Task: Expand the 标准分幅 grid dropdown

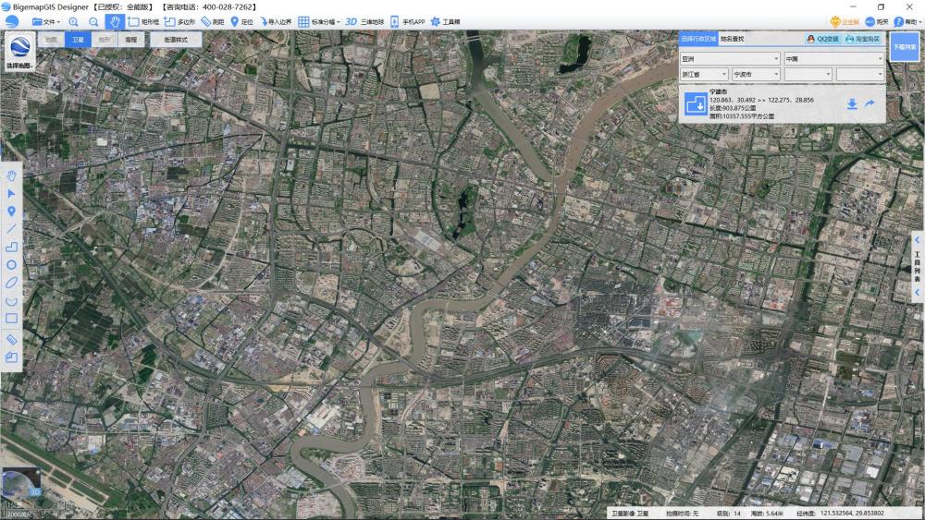Action: (318, 22)
